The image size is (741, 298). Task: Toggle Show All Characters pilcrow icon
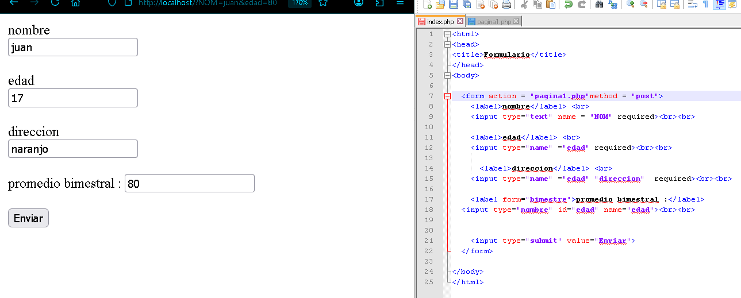pyautogui.click(x=706, y=5)
